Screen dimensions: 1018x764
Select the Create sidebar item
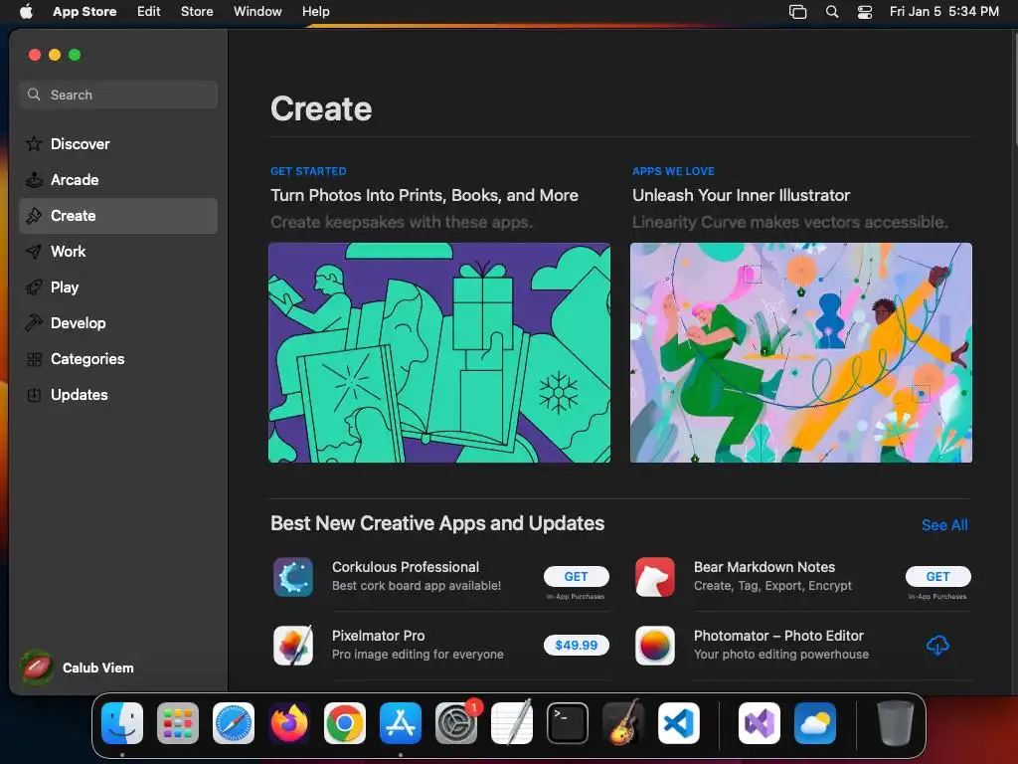[x=118, y=216]
